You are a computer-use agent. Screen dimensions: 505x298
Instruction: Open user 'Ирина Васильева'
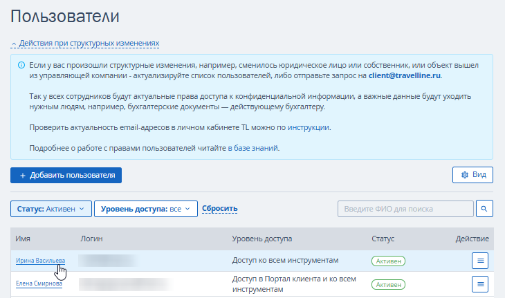click(41, 261)
